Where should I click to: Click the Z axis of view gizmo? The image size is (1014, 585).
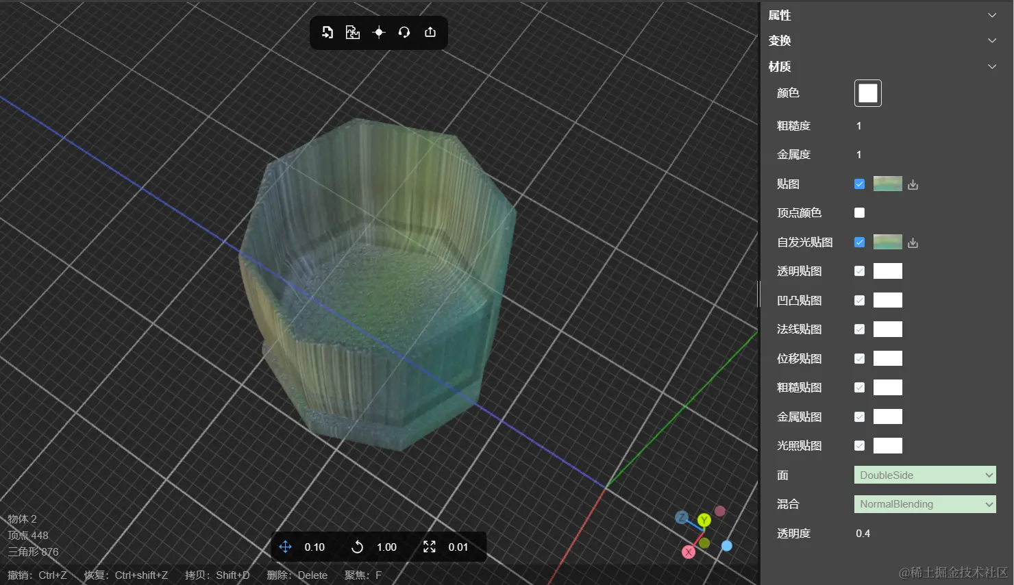click(x=681, y=517)
